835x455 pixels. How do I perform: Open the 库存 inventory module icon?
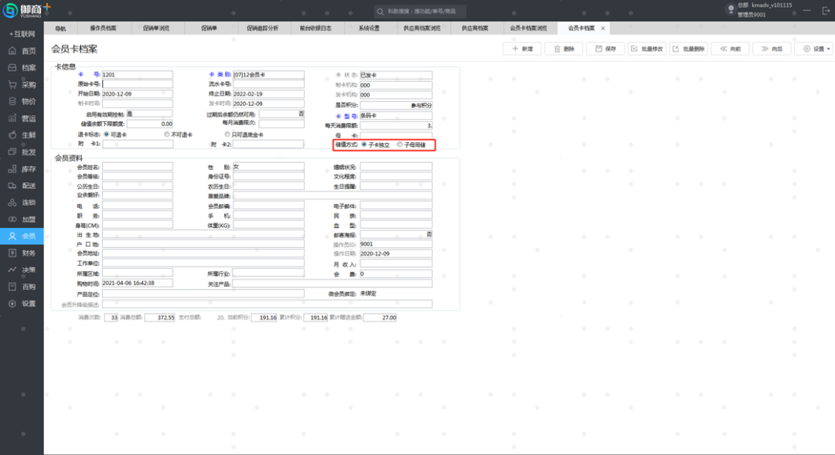coord(12,168)
